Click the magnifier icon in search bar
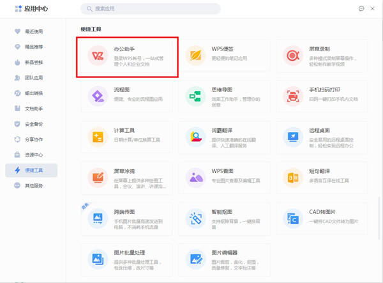 [x=89, y=9]
